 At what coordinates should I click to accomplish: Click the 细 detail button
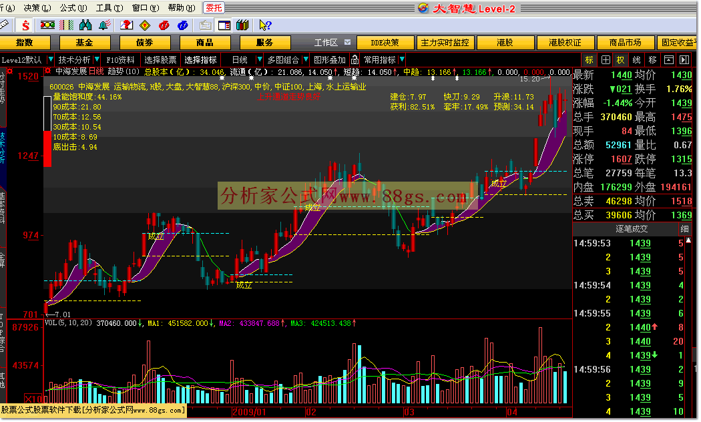point(684,229)
